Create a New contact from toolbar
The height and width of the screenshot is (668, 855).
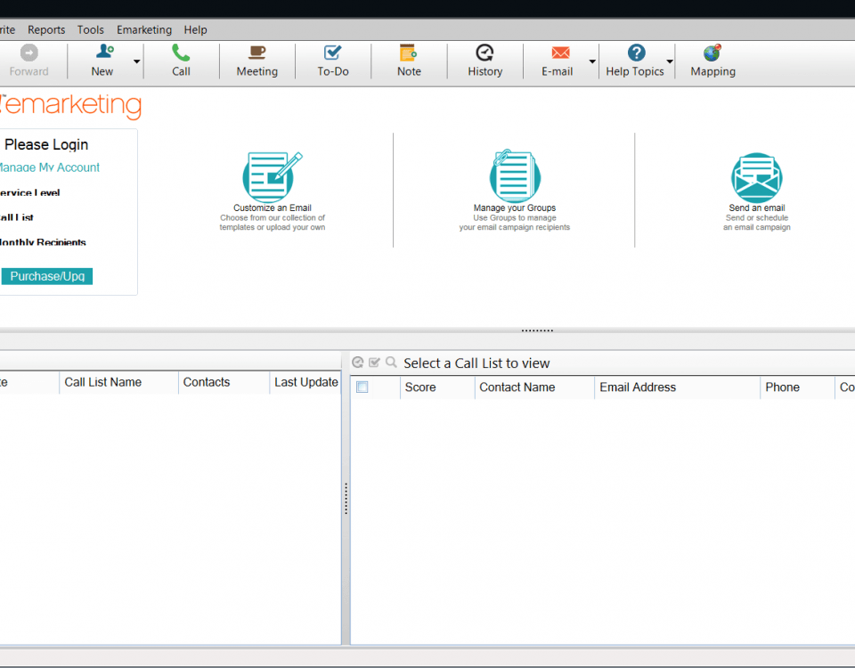point(102,61)
